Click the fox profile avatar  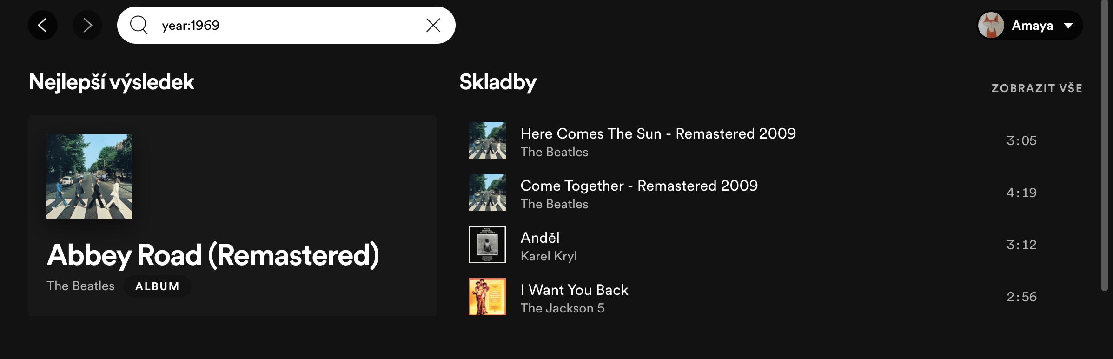(x=991, y=25)
